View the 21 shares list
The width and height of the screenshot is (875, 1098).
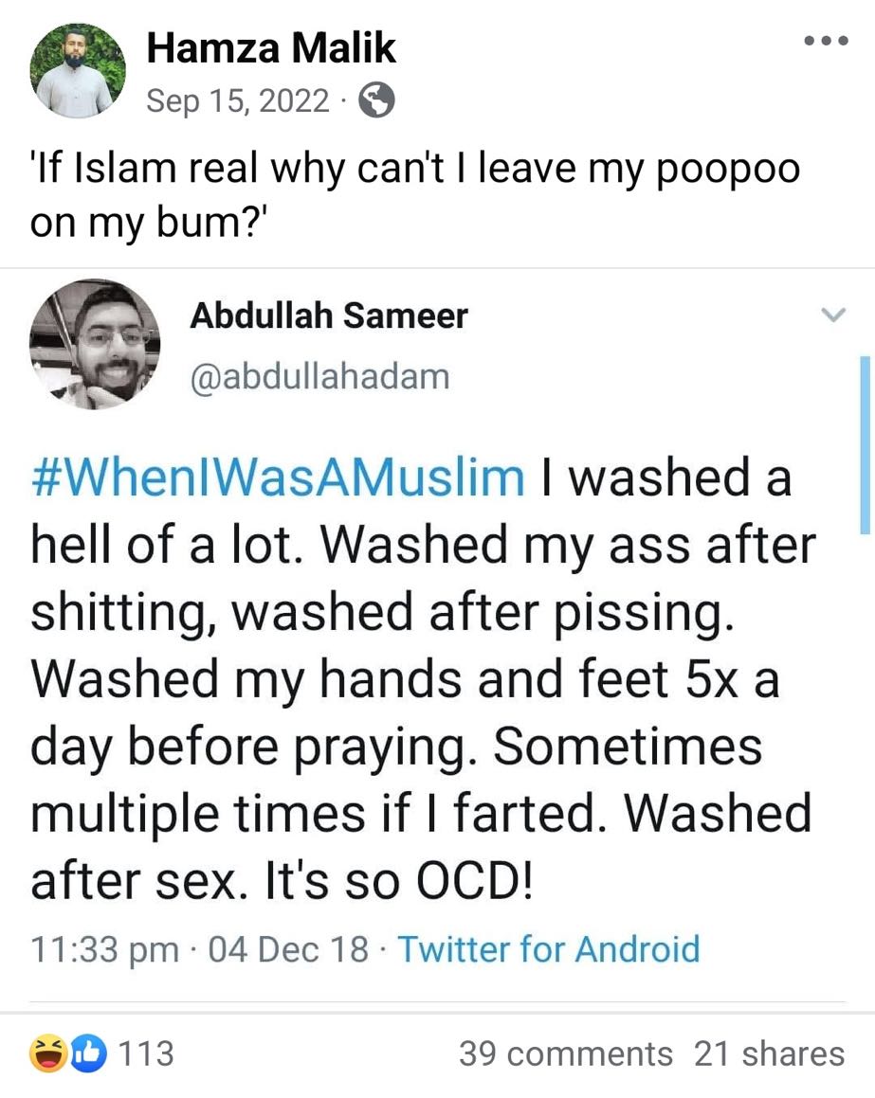(x=769, y=1053)
